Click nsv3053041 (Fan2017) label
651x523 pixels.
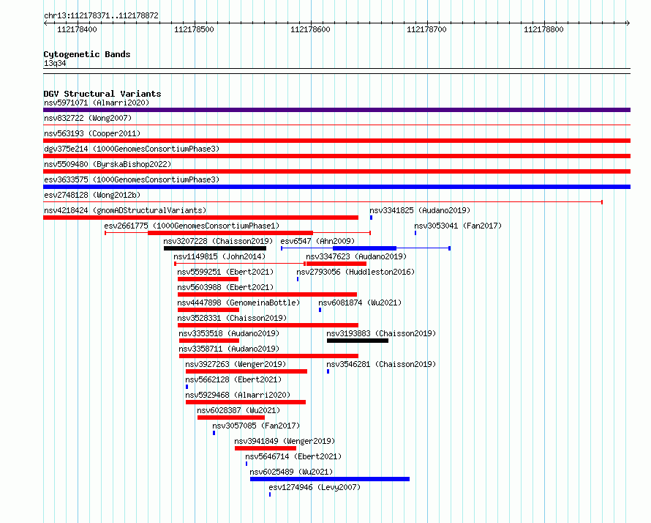click(x=458, y=226)
